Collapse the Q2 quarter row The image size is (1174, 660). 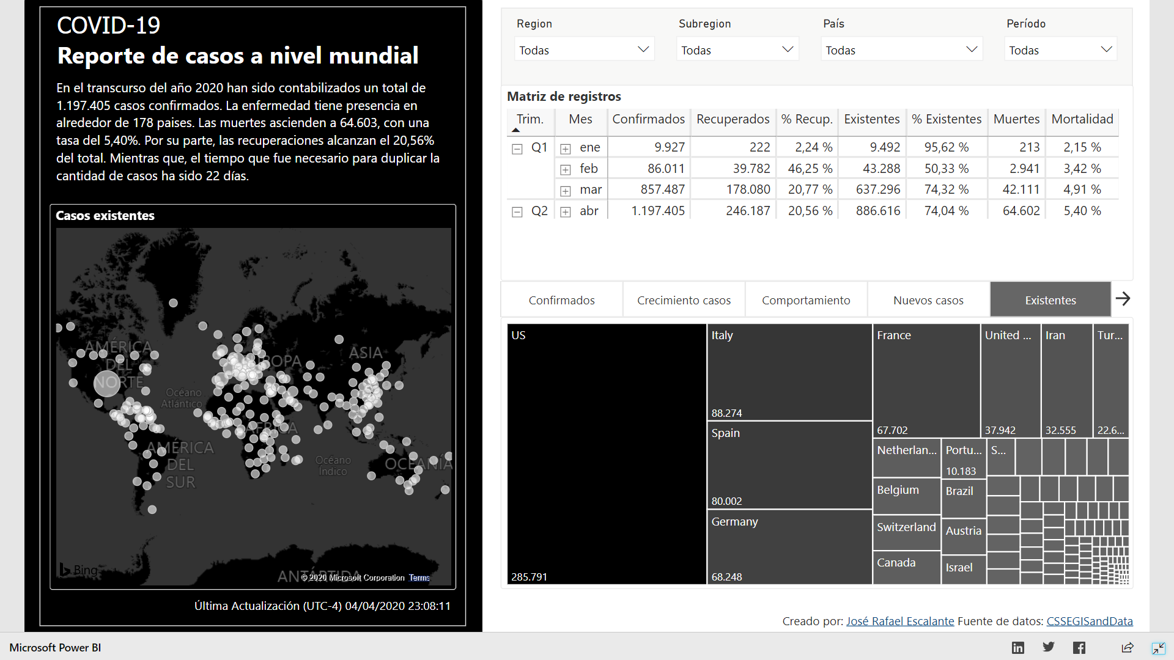[x=517, y=212]
